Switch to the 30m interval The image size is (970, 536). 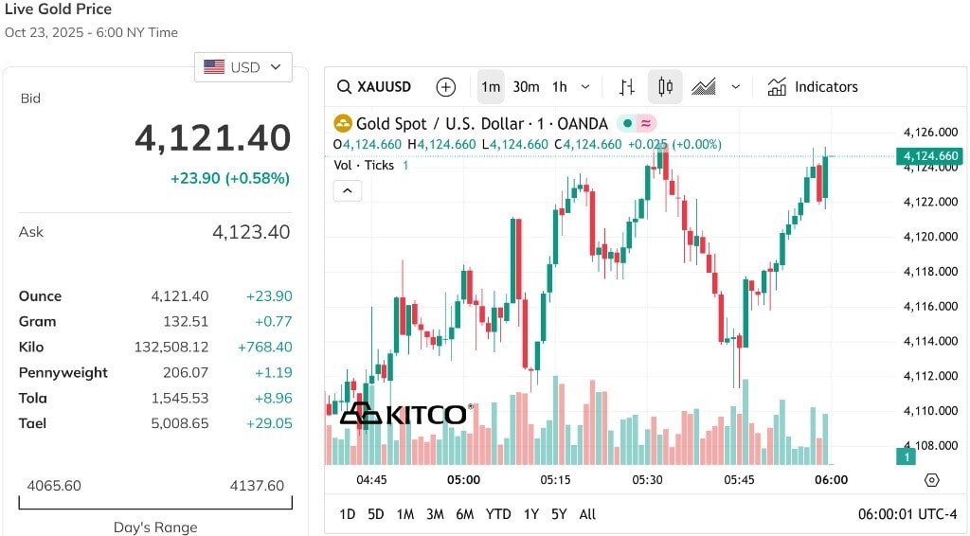pyautogui.click(x=526, y=87)
